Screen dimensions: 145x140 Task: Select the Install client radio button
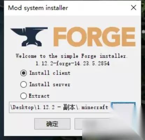pyautogui.click(x=23, y=73)
